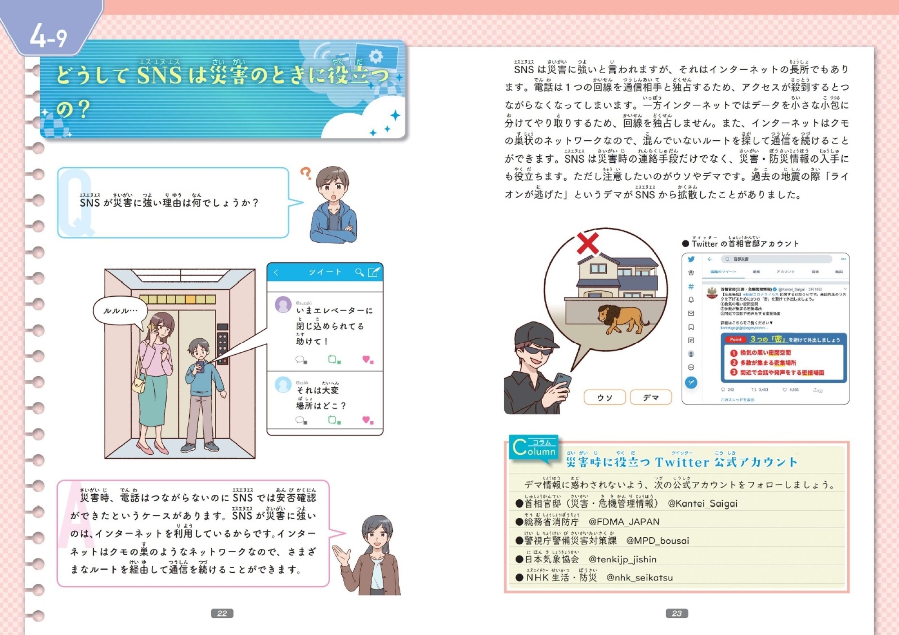Viewport: 899px width, 635px height.
Task: Click the #新型コロナウイルス hashtag in the tweet
Action: tap(761, 294)
